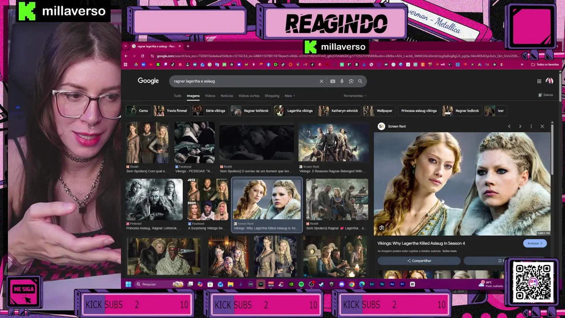This screenshot has height=318, width=565.
Task: Search inside image with Lens overlay icon
Action: click(381, 228)
